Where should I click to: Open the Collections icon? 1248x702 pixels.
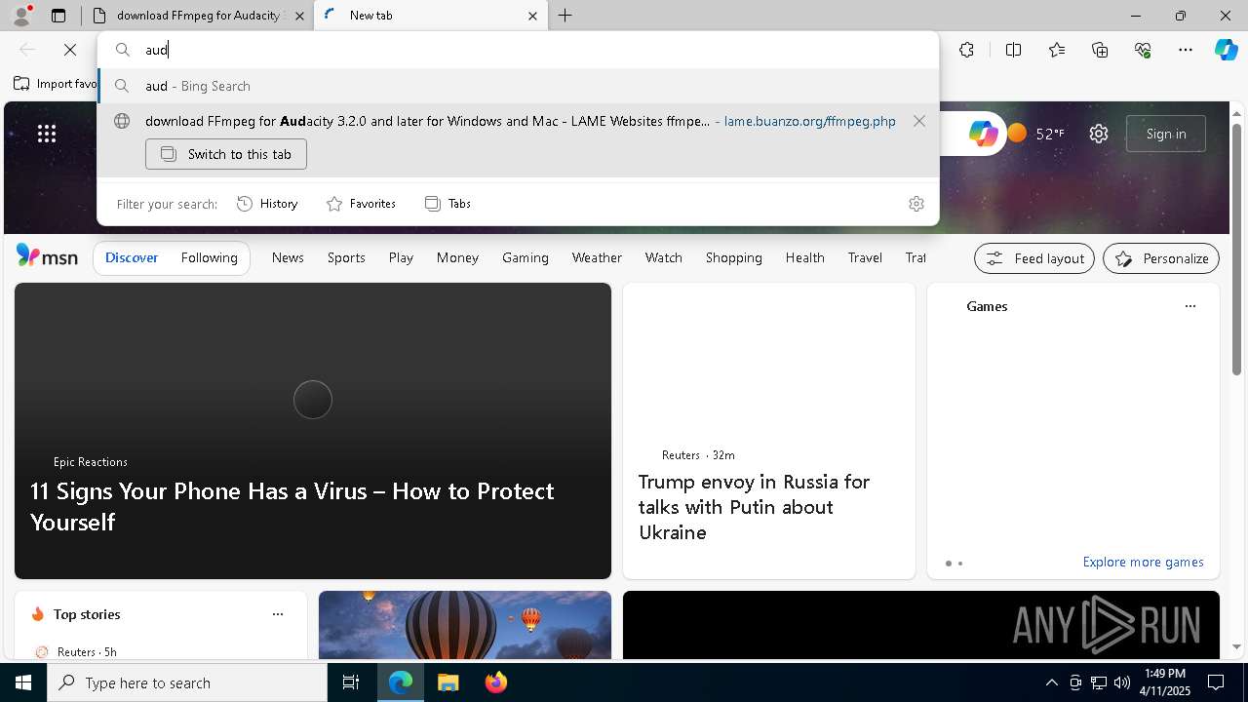[x=1100, y=50]
